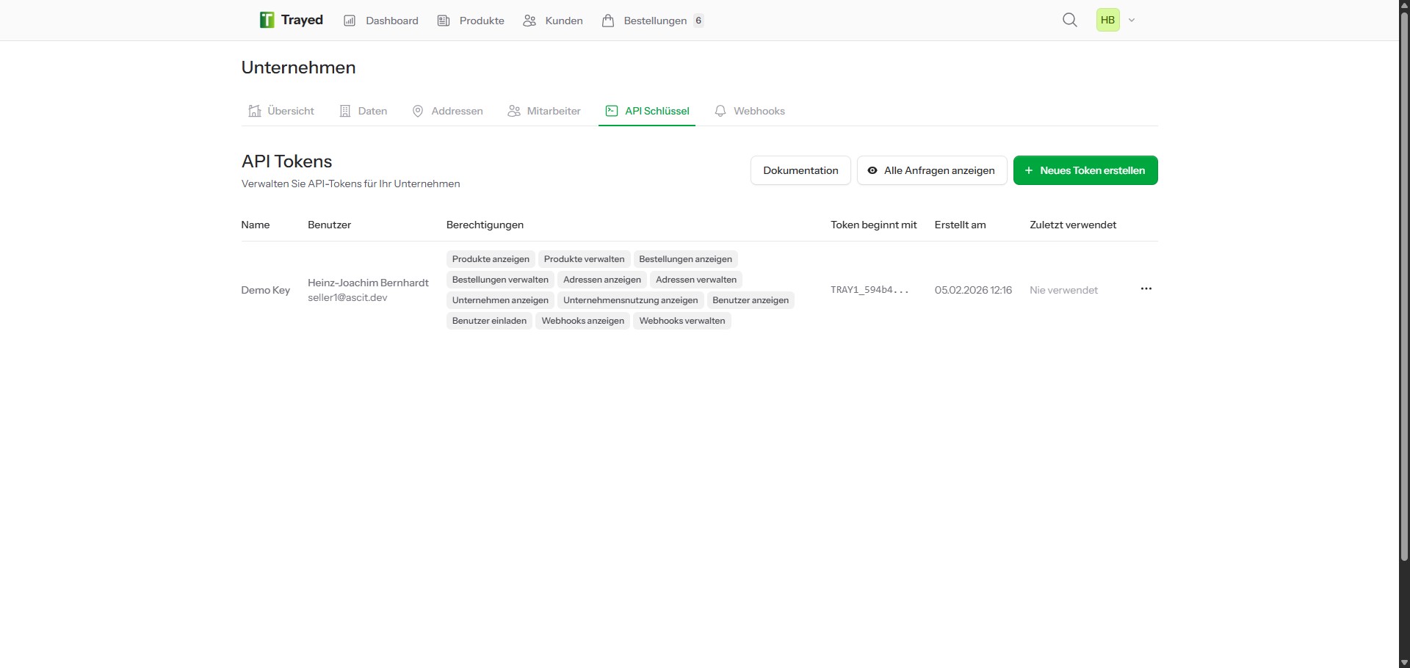Expand options via the API Schlüssel key icon
The height and width of the screenshot is (668, 1410).
pyautogui.click(x=611, y=111)
